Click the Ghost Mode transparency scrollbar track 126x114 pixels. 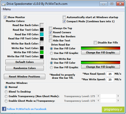(108, 101)
